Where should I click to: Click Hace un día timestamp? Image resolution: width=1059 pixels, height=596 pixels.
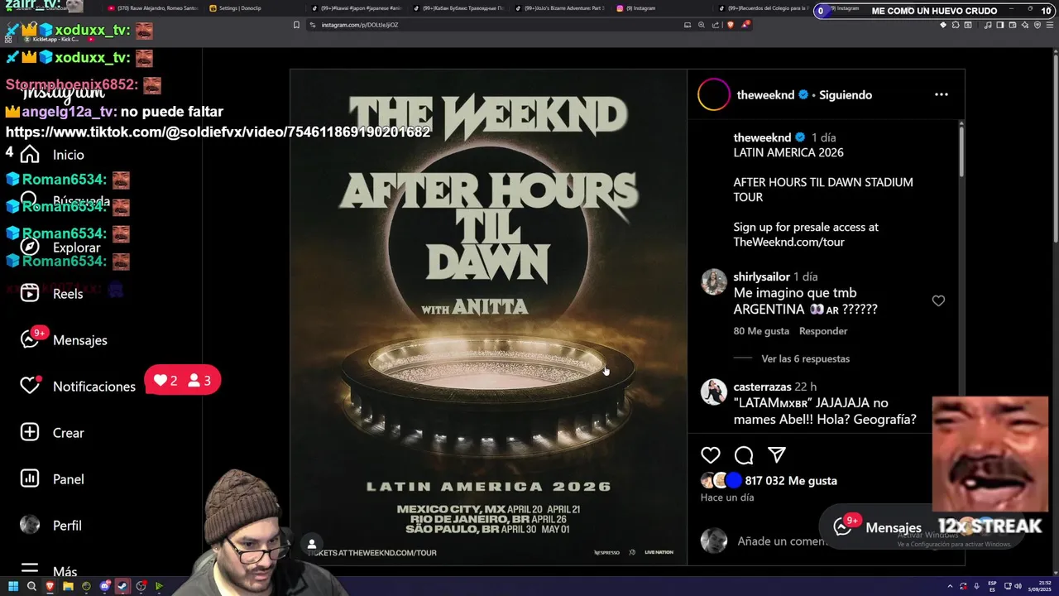coord(727,497)
